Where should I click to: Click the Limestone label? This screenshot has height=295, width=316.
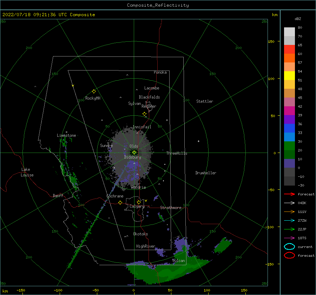[66, 135]
